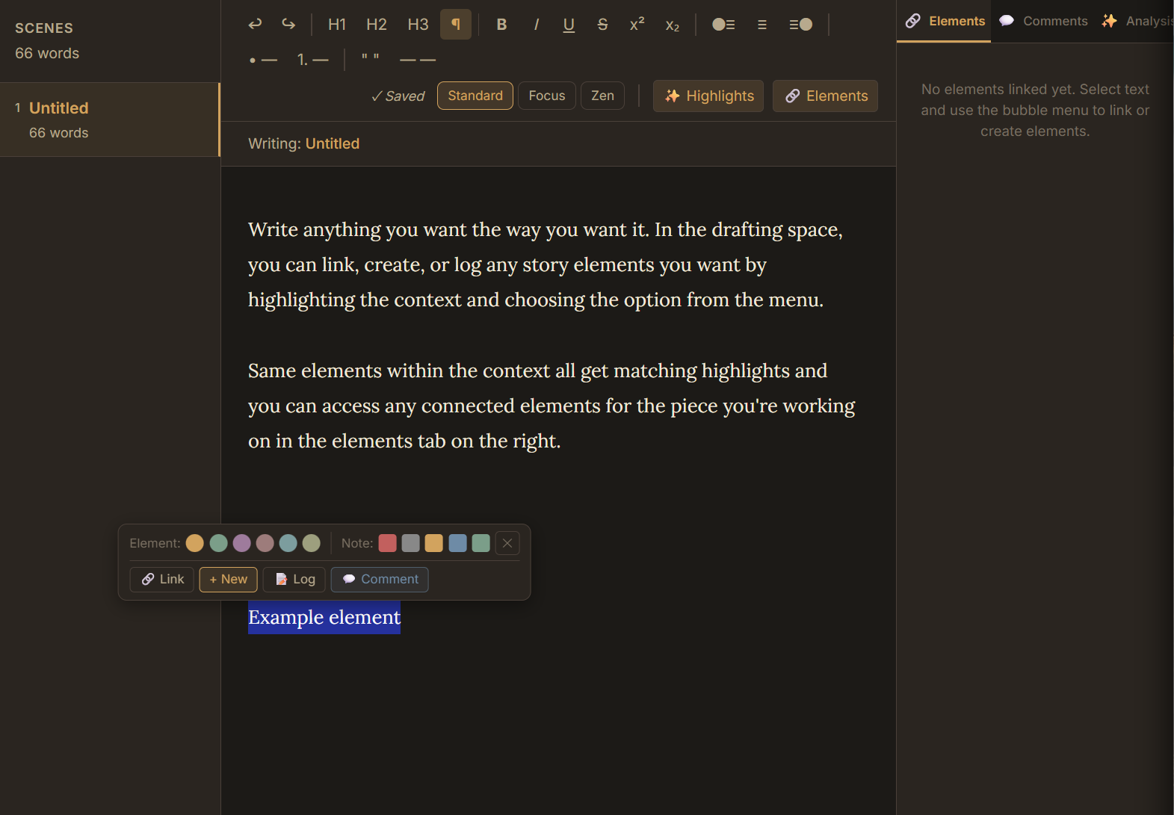Toggle italic formatting

[536, 25]
